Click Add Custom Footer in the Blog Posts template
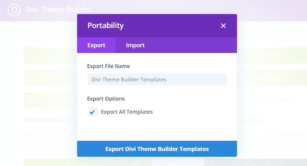The image size is (307, 166). [x=268, y=100]
